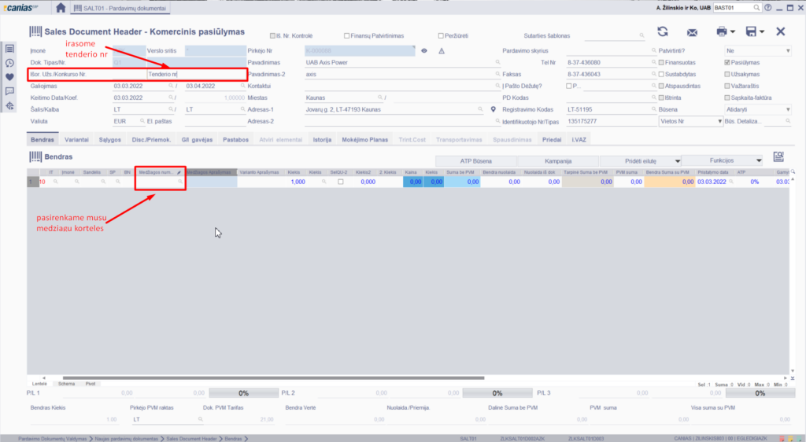The image size is (806, 442).
Task: Click the eye icon next to Pirkėjo Nr
Action: pos(423,50)
